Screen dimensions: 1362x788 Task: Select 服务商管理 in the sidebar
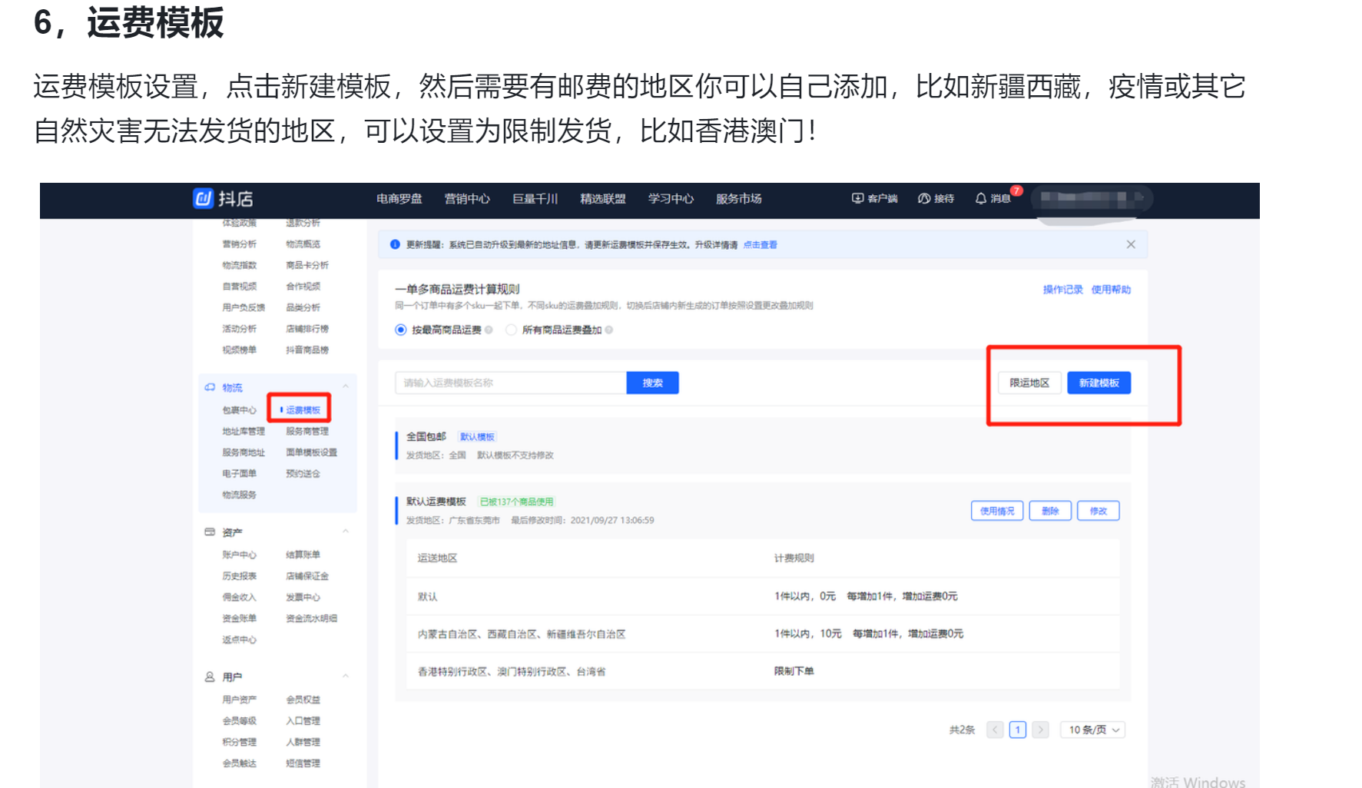(x=307, y=432)
